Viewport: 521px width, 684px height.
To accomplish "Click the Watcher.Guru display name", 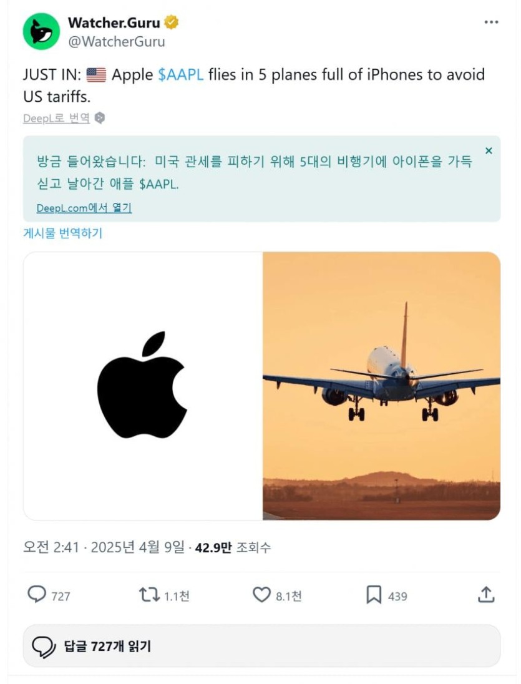I will pos(114,22).
